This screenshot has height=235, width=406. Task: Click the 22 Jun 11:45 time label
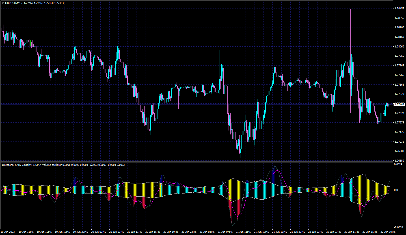pyautogui.click(x=352, y=232)
